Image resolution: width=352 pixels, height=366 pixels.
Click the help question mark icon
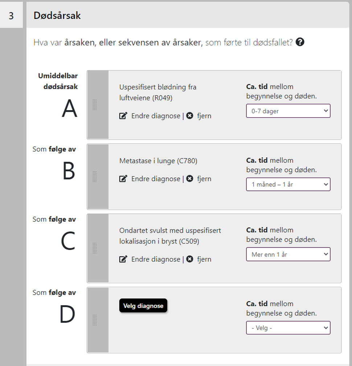300,42
